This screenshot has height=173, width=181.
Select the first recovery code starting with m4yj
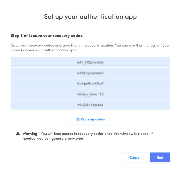(x=90, y=62)
